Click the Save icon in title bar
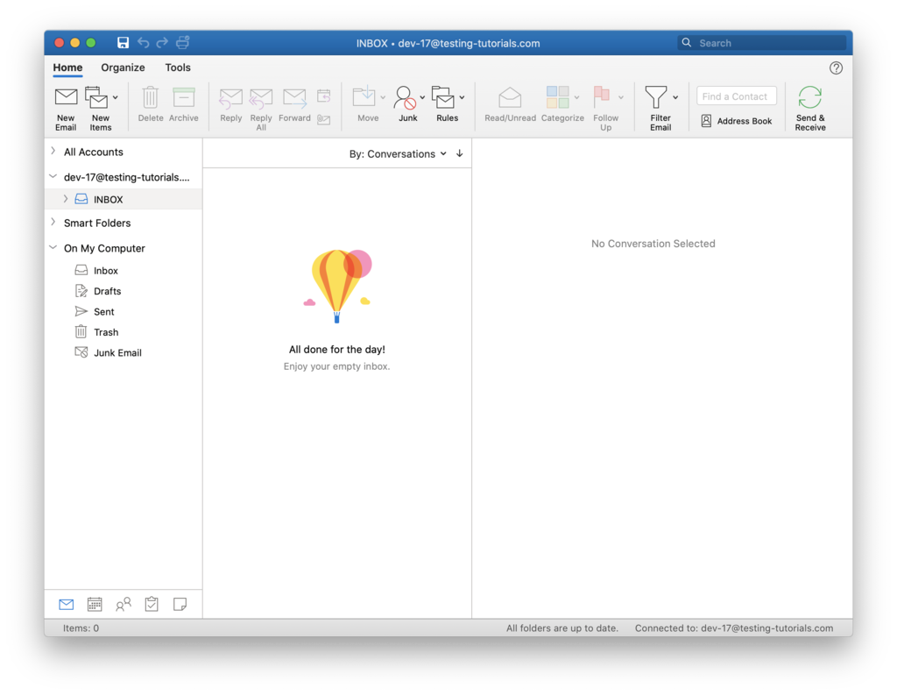This screenshot has width=897, height=695. [x=123, y=43]
